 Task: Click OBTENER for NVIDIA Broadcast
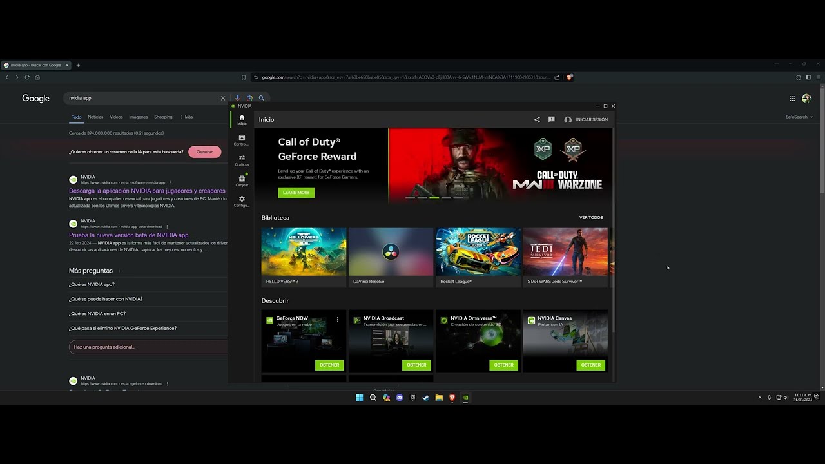pos(416,365)
